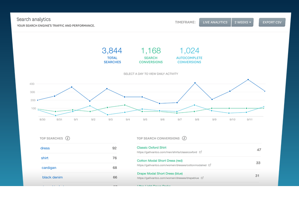This screenshot has height=197, width=299.
Task: Open external link icon for Drape Modal Short Dress
Action: [x=202, y=178]
